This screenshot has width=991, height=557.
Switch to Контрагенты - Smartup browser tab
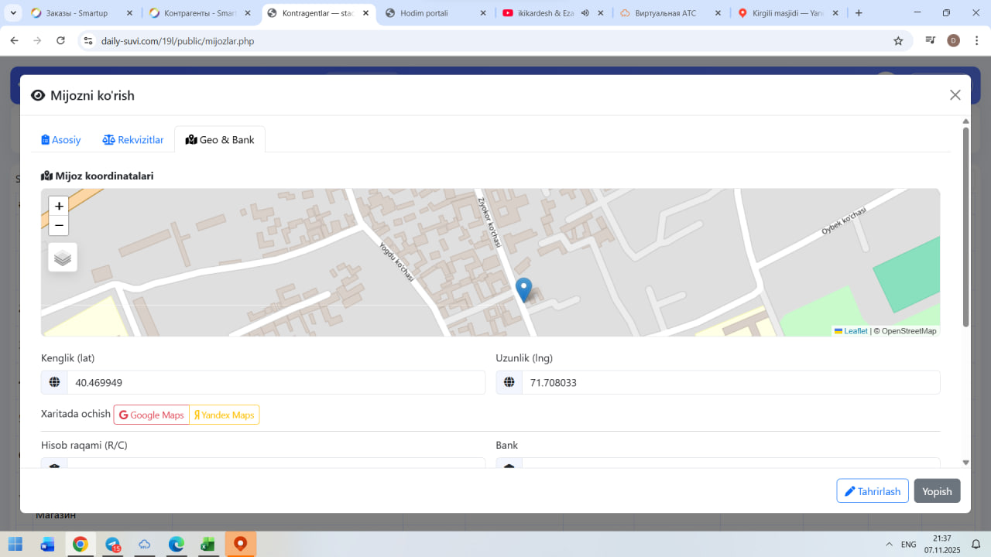199,13
